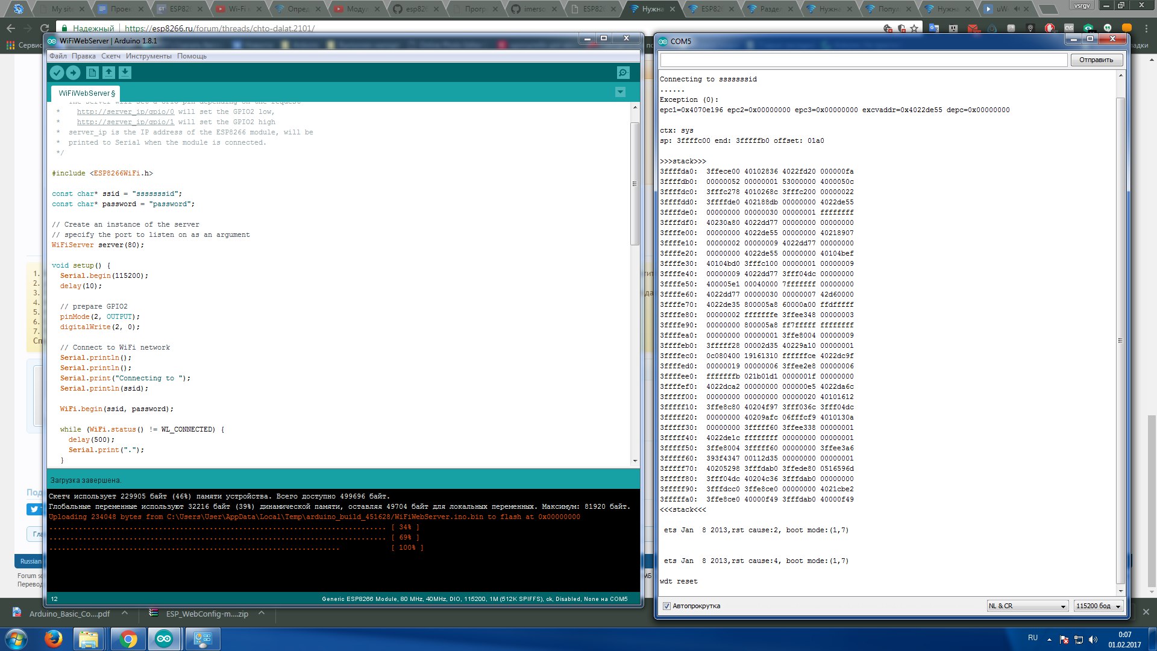Click the Verify sketch checkmark icon
Image resolution: width=1157 pixels, height=651 pixels.
(57, 73)
